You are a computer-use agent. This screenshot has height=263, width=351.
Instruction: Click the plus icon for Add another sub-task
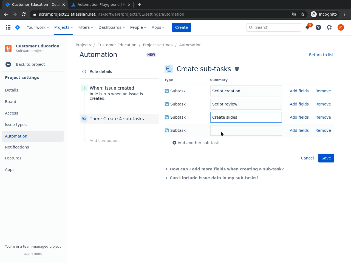[x=174, y=143]
